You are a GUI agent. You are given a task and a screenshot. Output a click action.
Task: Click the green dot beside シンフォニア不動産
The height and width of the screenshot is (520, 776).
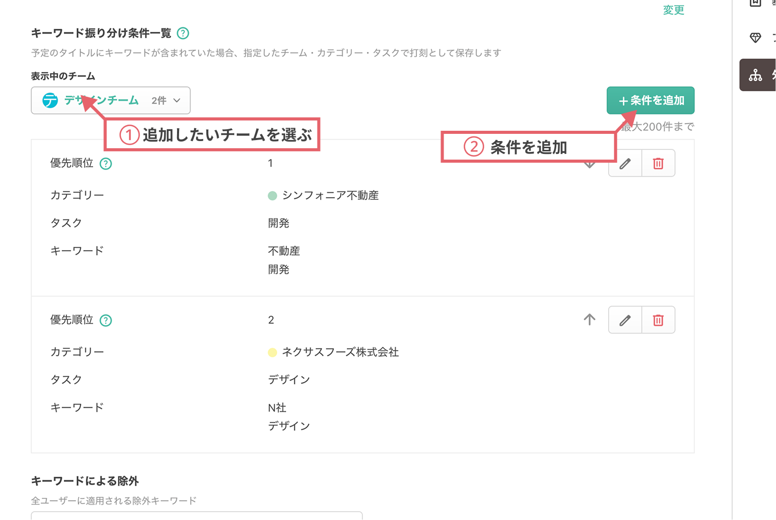272,195
